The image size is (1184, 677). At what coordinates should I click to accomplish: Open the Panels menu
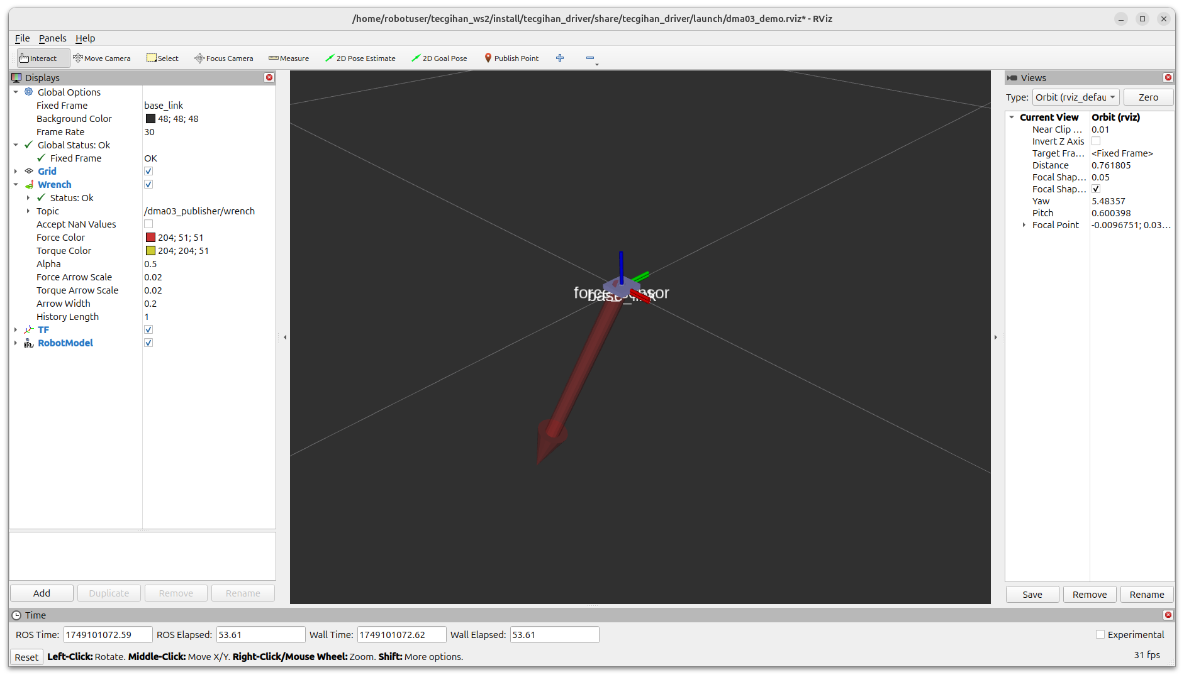point(52,38)
